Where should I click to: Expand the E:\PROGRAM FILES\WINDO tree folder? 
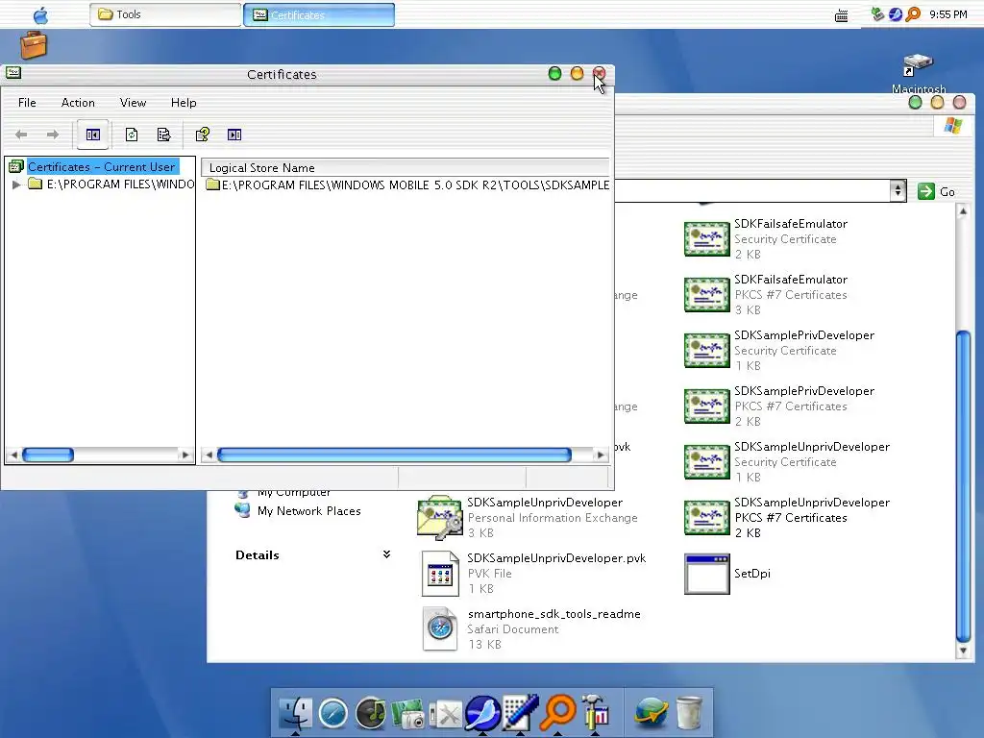click(16, 184)
